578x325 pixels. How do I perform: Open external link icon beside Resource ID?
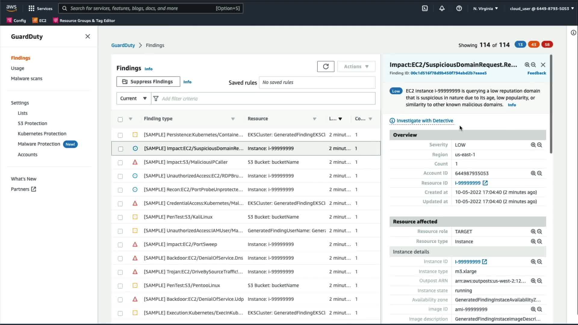(x=485, y=183)
